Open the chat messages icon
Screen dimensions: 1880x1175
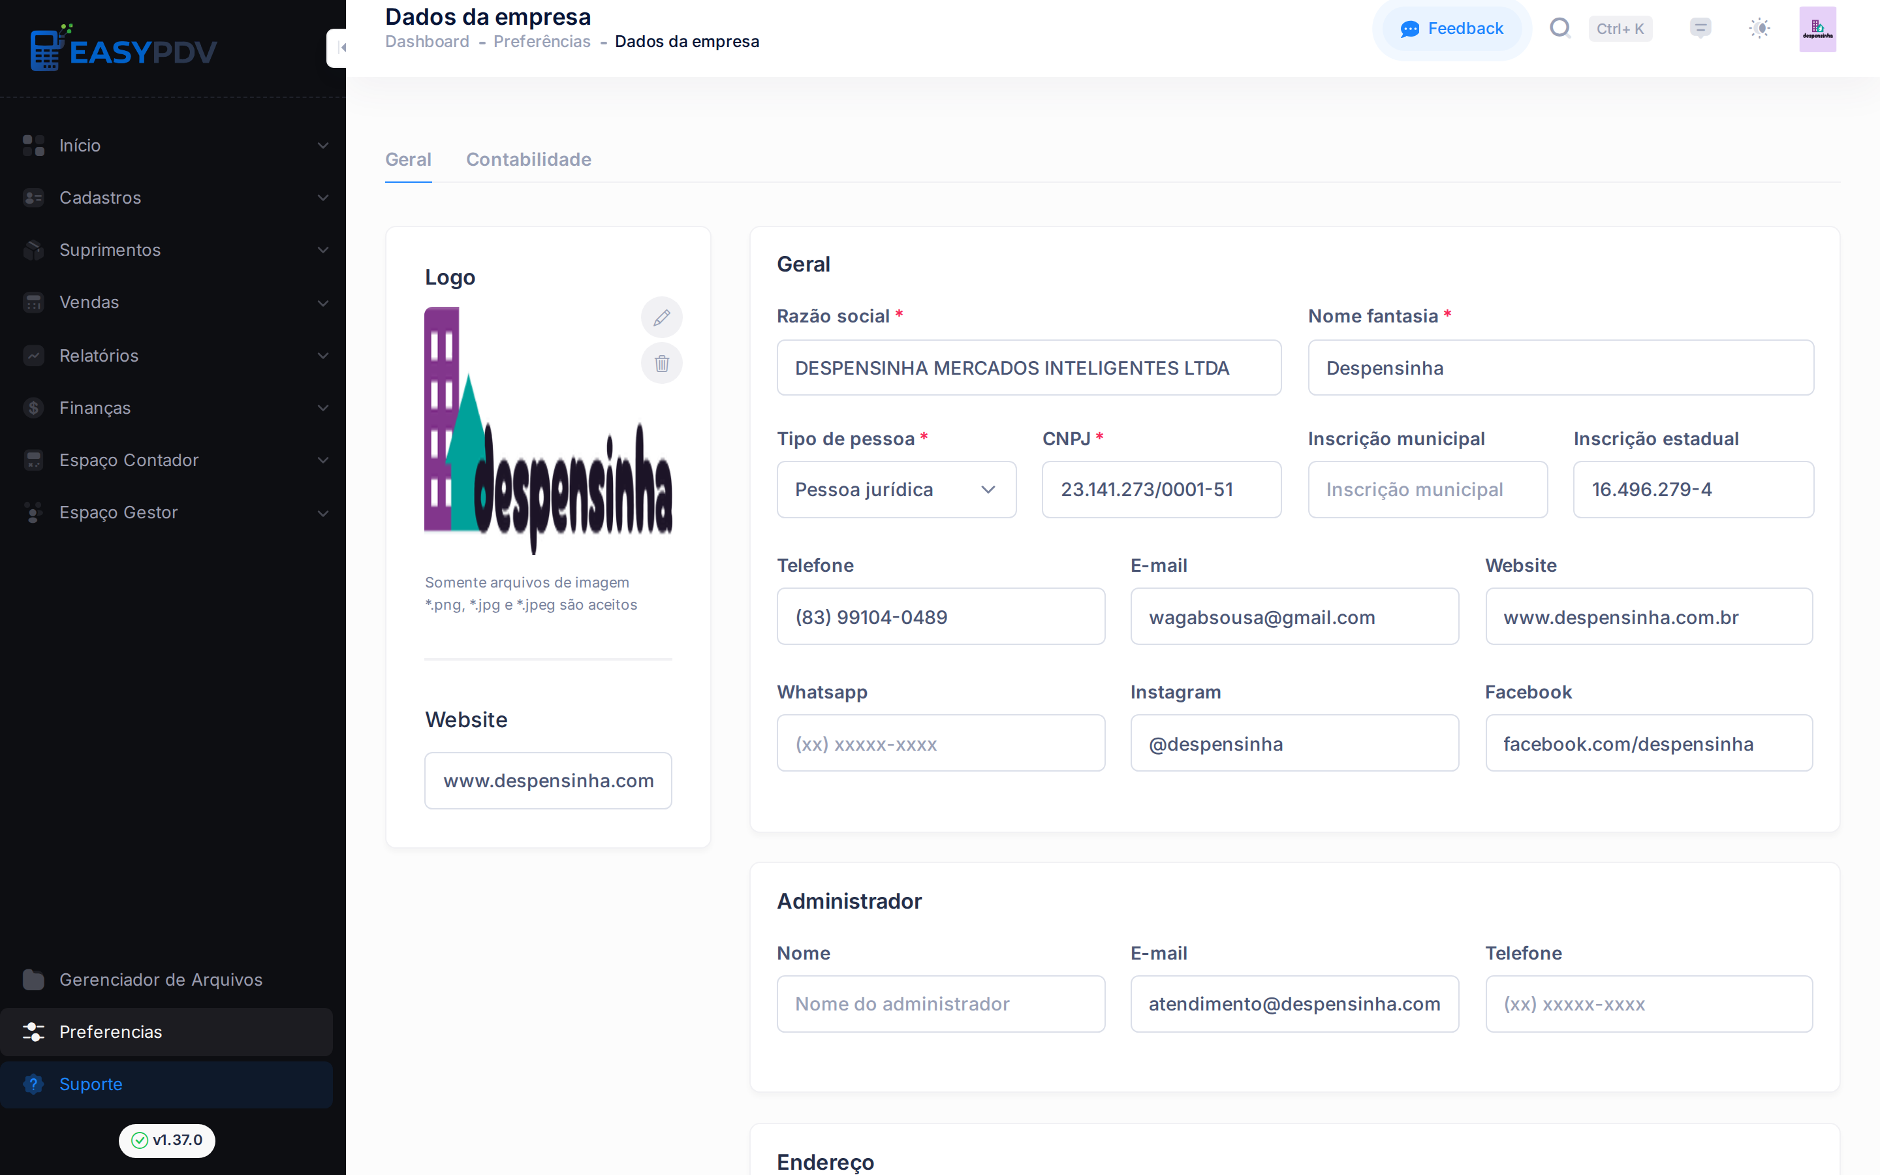click(1700, 29)
